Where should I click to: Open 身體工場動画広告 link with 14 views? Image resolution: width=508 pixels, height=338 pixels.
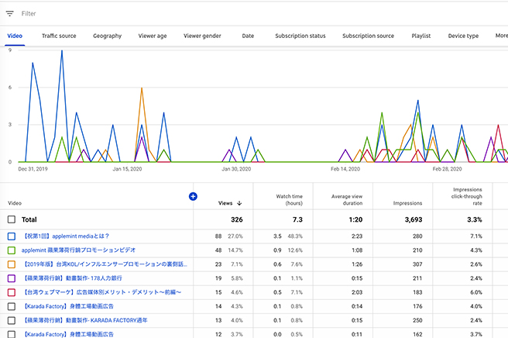pos(68,306)
